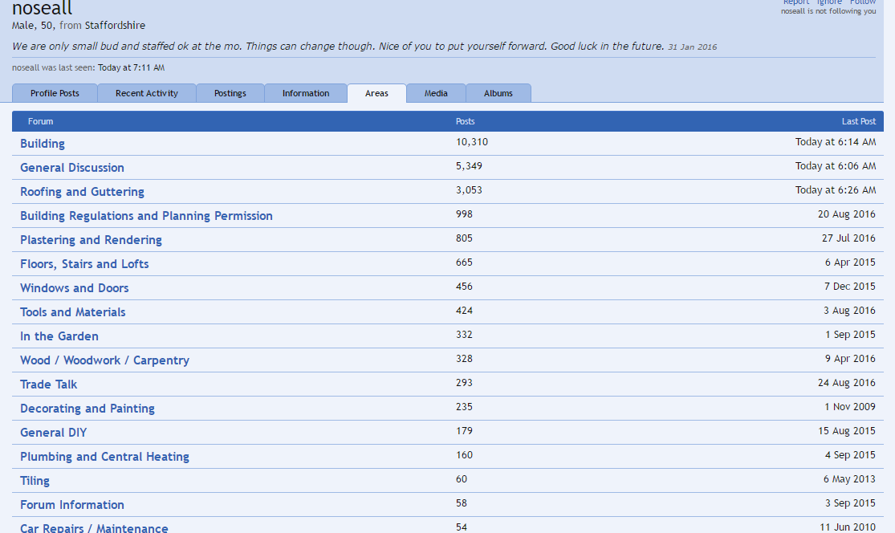Go to General Discussion forum

pyautogui.click(x=72, y=168)
